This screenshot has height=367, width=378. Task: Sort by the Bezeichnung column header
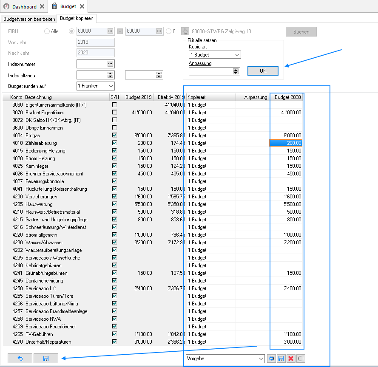tap(66, 97)
